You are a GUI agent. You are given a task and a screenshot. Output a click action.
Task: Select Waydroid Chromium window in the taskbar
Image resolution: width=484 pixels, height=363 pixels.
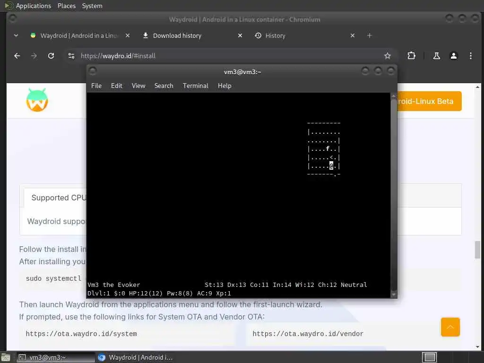pos(136,357)
